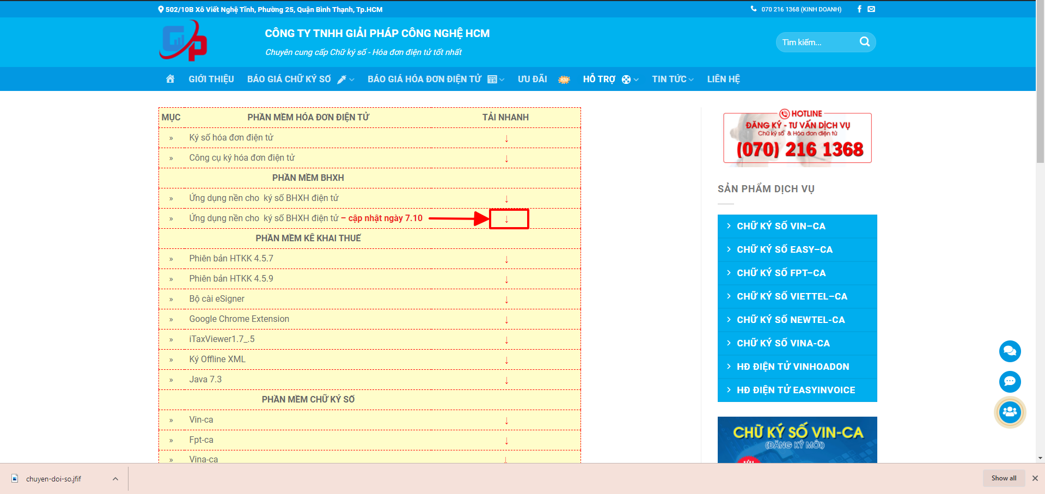The width and height of the screenshot is (1045, 494).
Task: Open the topmost floating chat bubble icon
Action: pos(1010,351)
